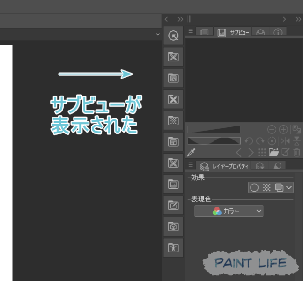The width and height of the screenshot is (303, 281).
Task: Open canvas tab list chevron dropdown
Action: (x=158, y=34)
